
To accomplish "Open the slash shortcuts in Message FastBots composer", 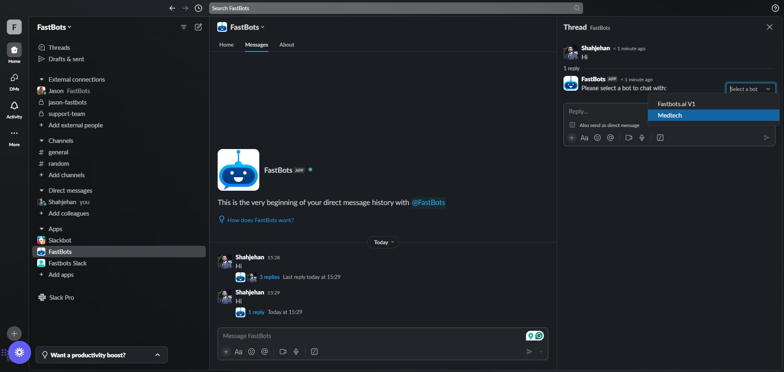I will click(x=314, y=352).
